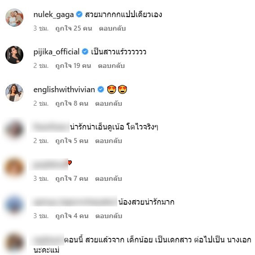
Task: Reply to pijika_official's comment
Action: [111, 66]
